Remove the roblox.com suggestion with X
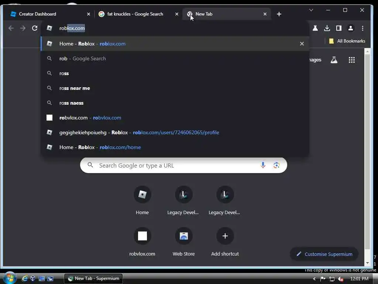378x284 pixels. [x=302, y=44]
